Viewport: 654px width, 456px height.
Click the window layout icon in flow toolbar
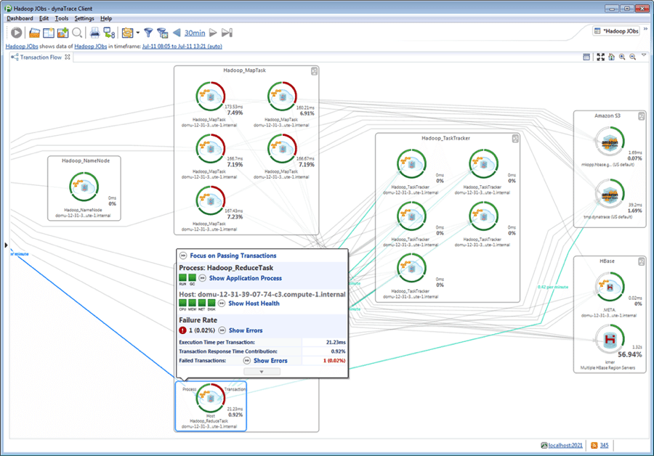click(x=586, y=57)
